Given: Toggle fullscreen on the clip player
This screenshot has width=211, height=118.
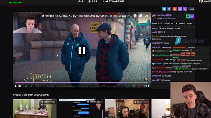Looking at the screenshot, I should (x=147, y=86).
